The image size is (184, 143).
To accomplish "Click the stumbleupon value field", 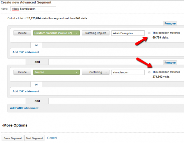I will tap(128, 72).
